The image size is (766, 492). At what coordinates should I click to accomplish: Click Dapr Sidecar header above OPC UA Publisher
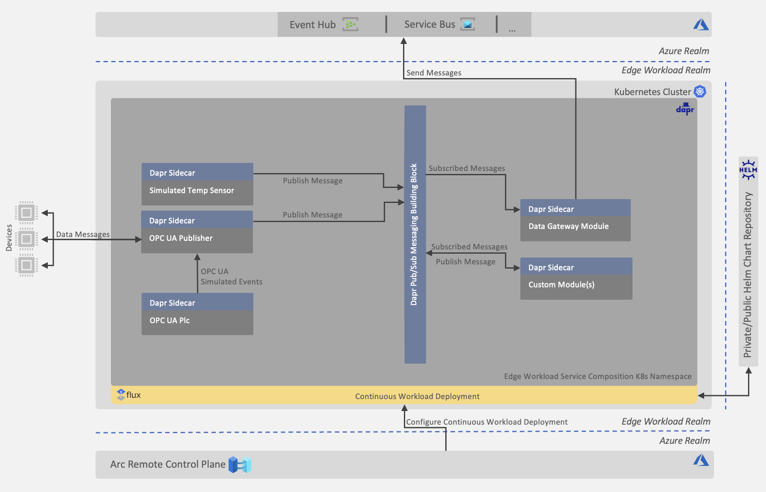[x=197, y=220]
